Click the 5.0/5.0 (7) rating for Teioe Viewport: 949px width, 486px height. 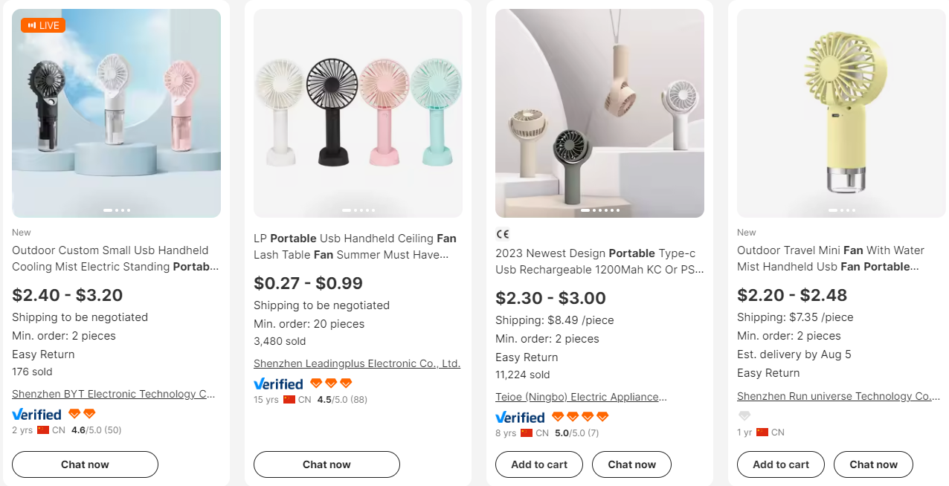pos(578,432)
